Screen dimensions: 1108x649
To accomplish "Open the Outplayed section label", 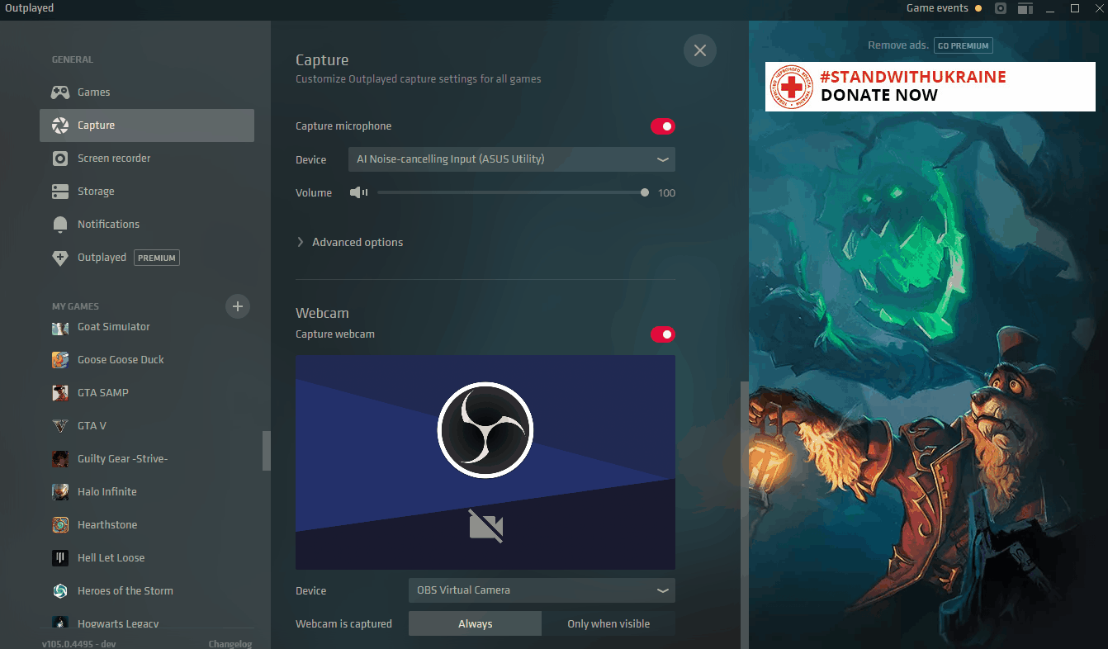I will [102, 258].
